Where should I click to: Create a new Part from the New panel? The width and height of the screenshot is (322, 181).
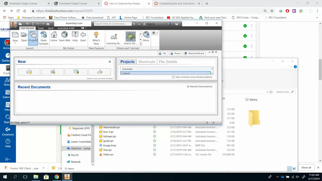tap(29, 72)
